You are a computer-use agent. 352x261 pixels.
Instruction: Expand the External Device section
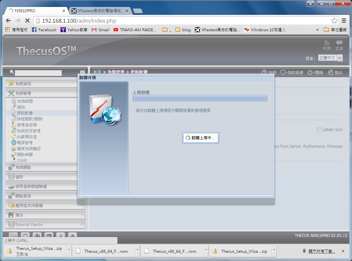[45, 224]
